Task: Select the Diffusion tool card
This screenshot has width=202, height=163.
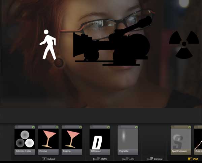Action: pos(100,140)
